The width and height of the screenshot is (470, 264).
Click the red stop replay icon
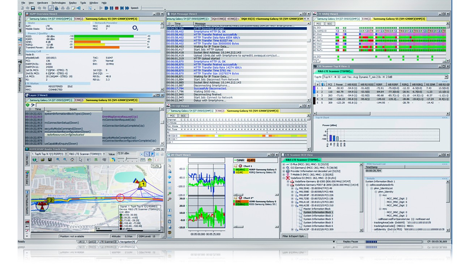pyautogui.click(x=117, y=8)
